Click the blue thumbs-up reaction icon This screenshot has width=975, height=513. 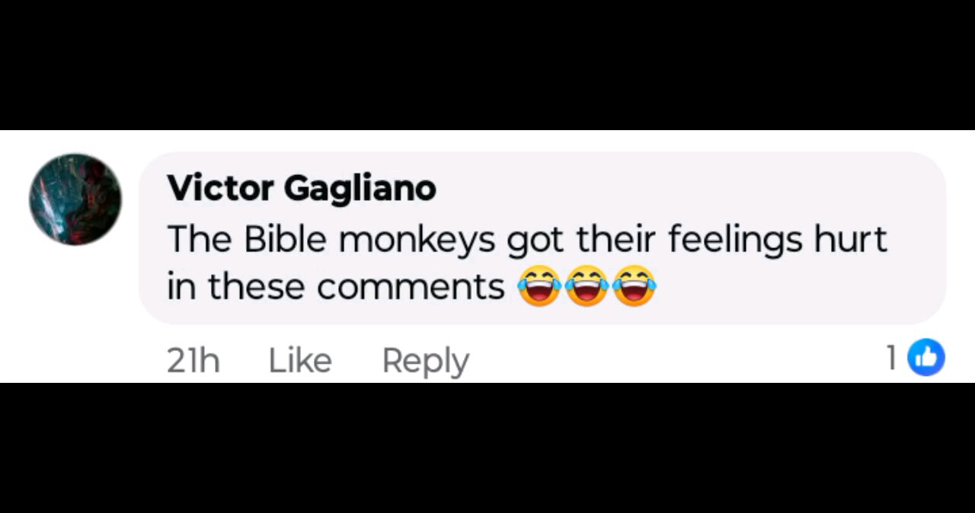pyautogui.click(x=926, y=358)
